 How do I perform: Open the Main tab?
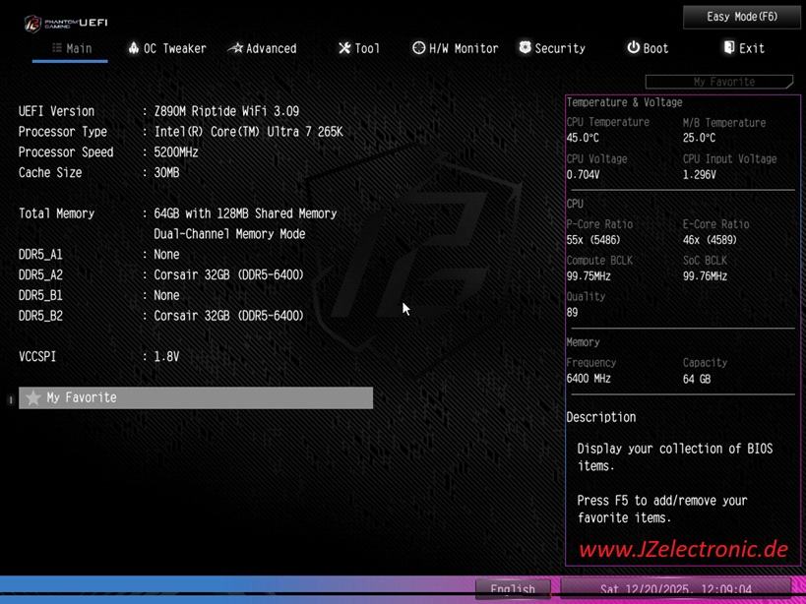71,49
